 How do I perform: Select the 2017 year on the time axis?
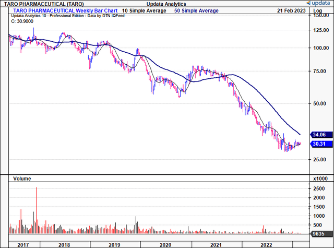23,245
